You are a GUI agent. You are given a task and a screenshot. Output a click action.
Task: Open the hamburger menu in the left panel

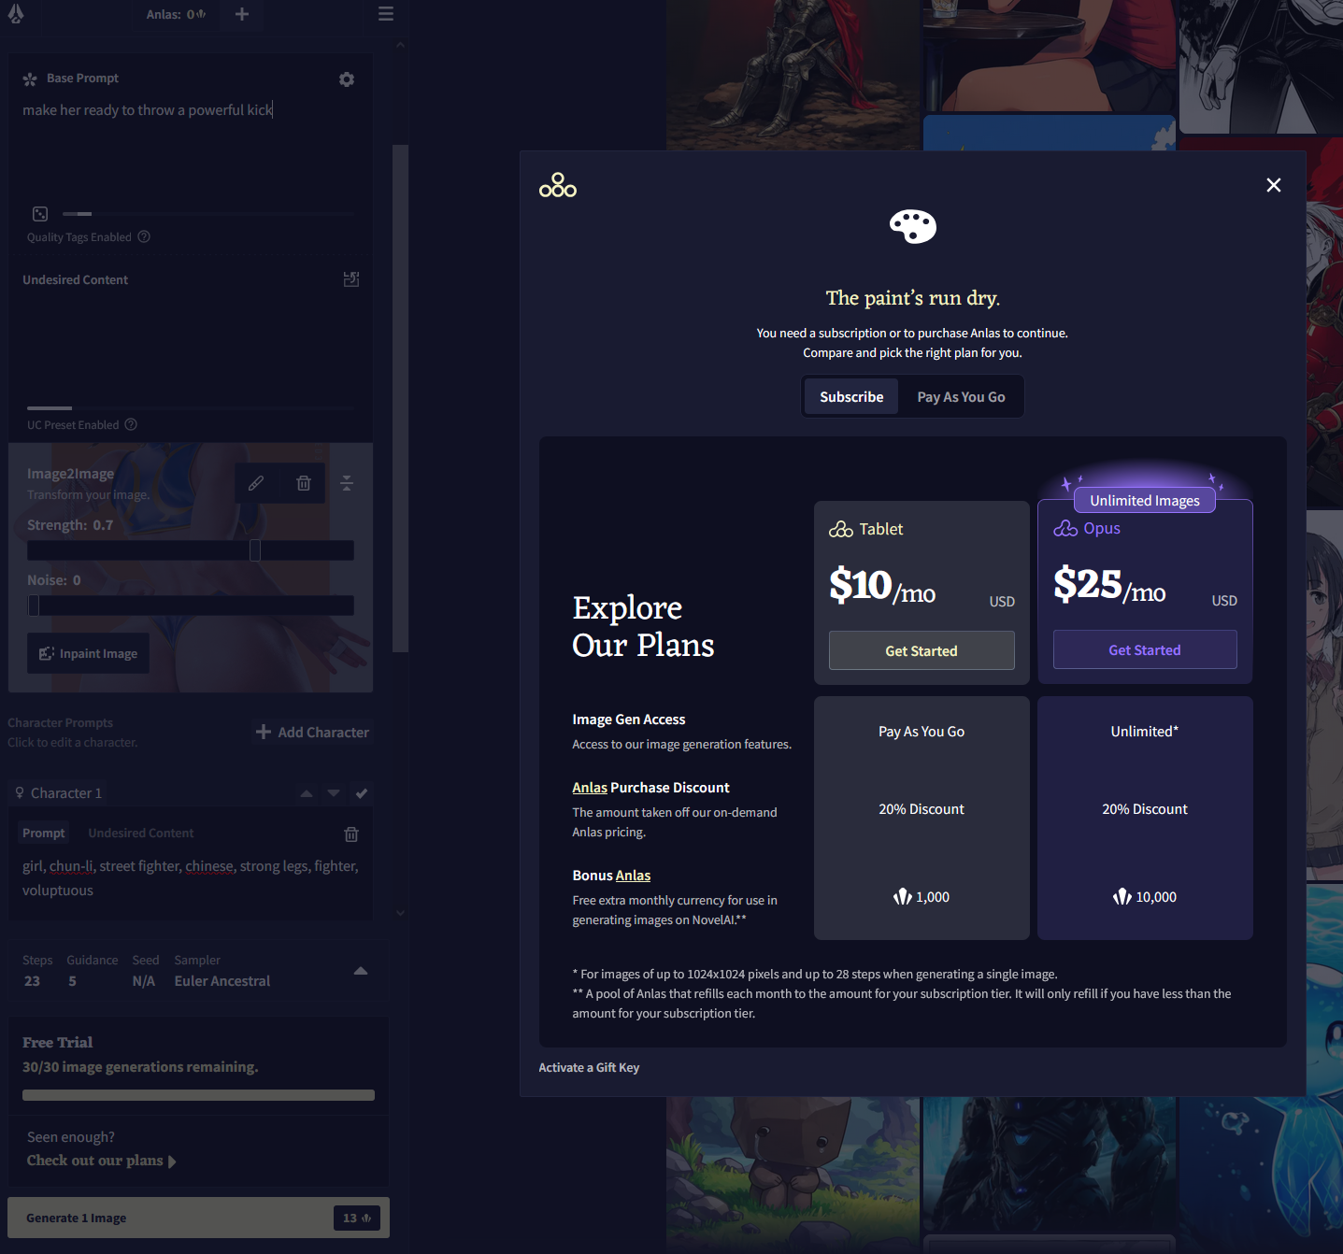386,14
